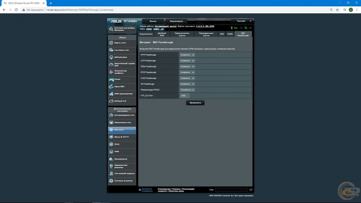Screen dimensions: 361x203
Task: Open Administration (Администрирование) settings
Action: tap(122, 166)
